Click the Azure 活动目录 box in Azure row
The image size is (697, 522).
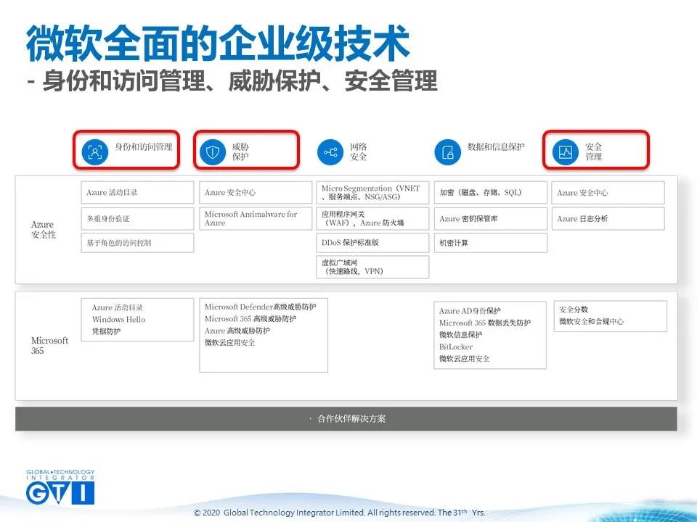(137, 193)
